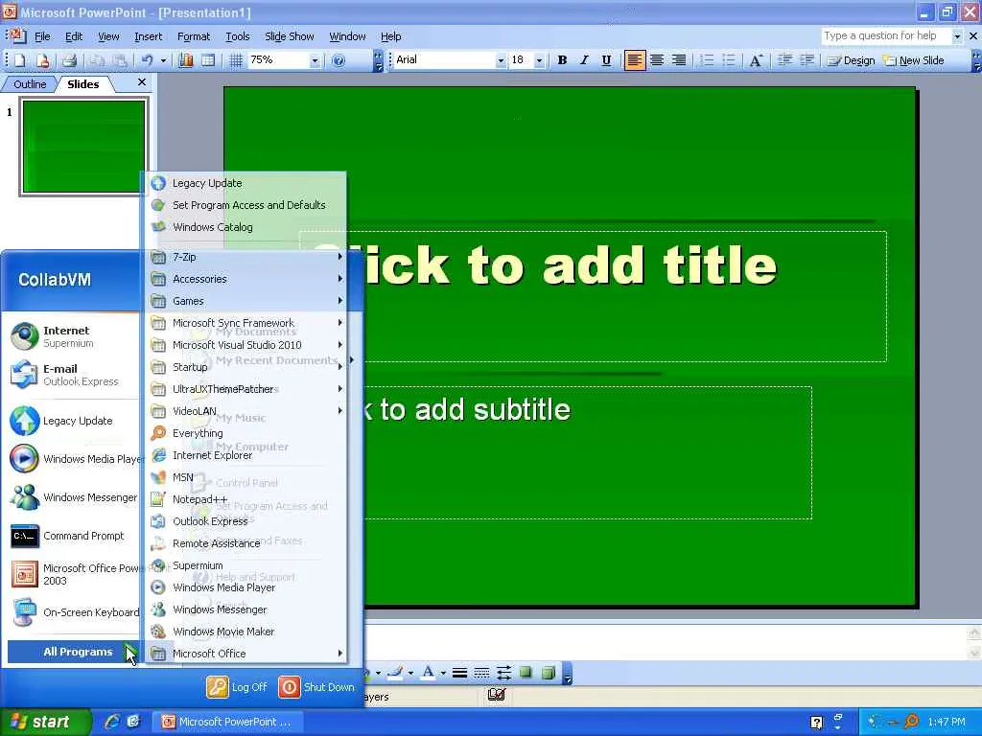Screen dimensions: 982x736
Task: Open the File menu
Action: point(42,36)
